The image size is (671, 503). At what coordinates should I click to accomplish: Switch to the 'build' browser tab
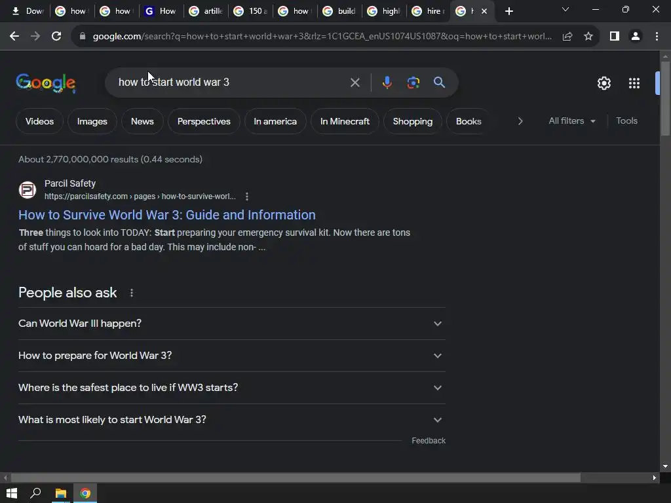click(341, 11)
